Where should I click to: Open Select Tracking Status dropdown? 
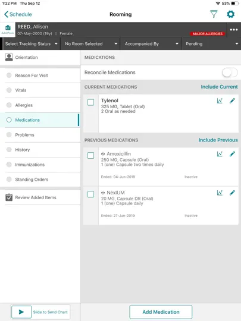[x=32, y=43]
